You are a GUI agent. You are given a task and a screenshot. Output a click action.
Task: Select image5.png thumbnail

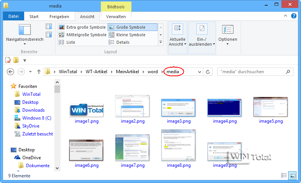[x=270, y=107]
